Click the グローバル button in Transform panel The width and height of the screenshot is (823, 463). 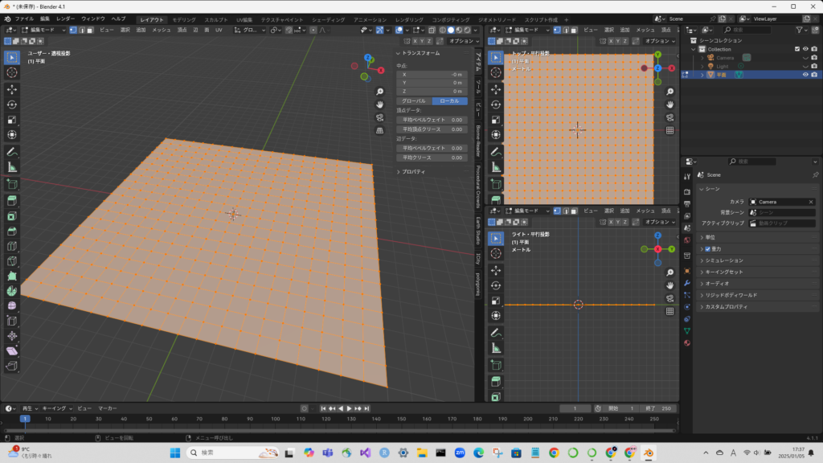click(413, 101)
